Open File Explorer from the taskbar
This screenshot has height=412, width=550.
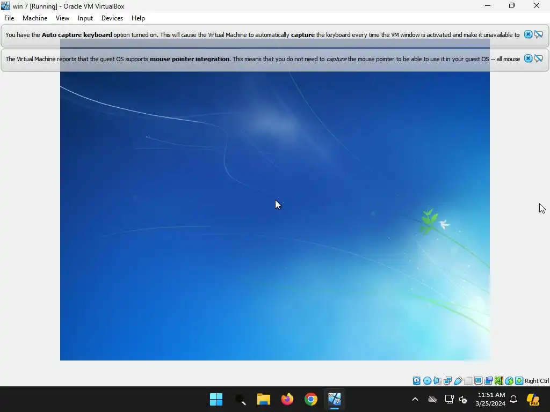[263, 399]
